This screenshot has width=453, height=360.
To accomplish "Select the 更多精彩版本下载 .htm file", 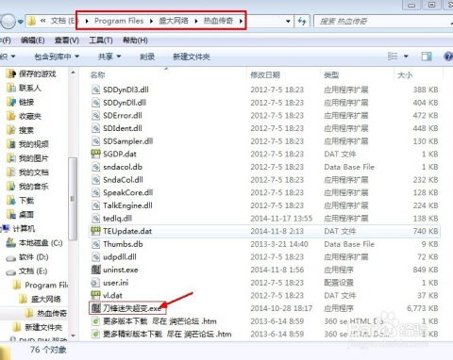I will 167,335.
